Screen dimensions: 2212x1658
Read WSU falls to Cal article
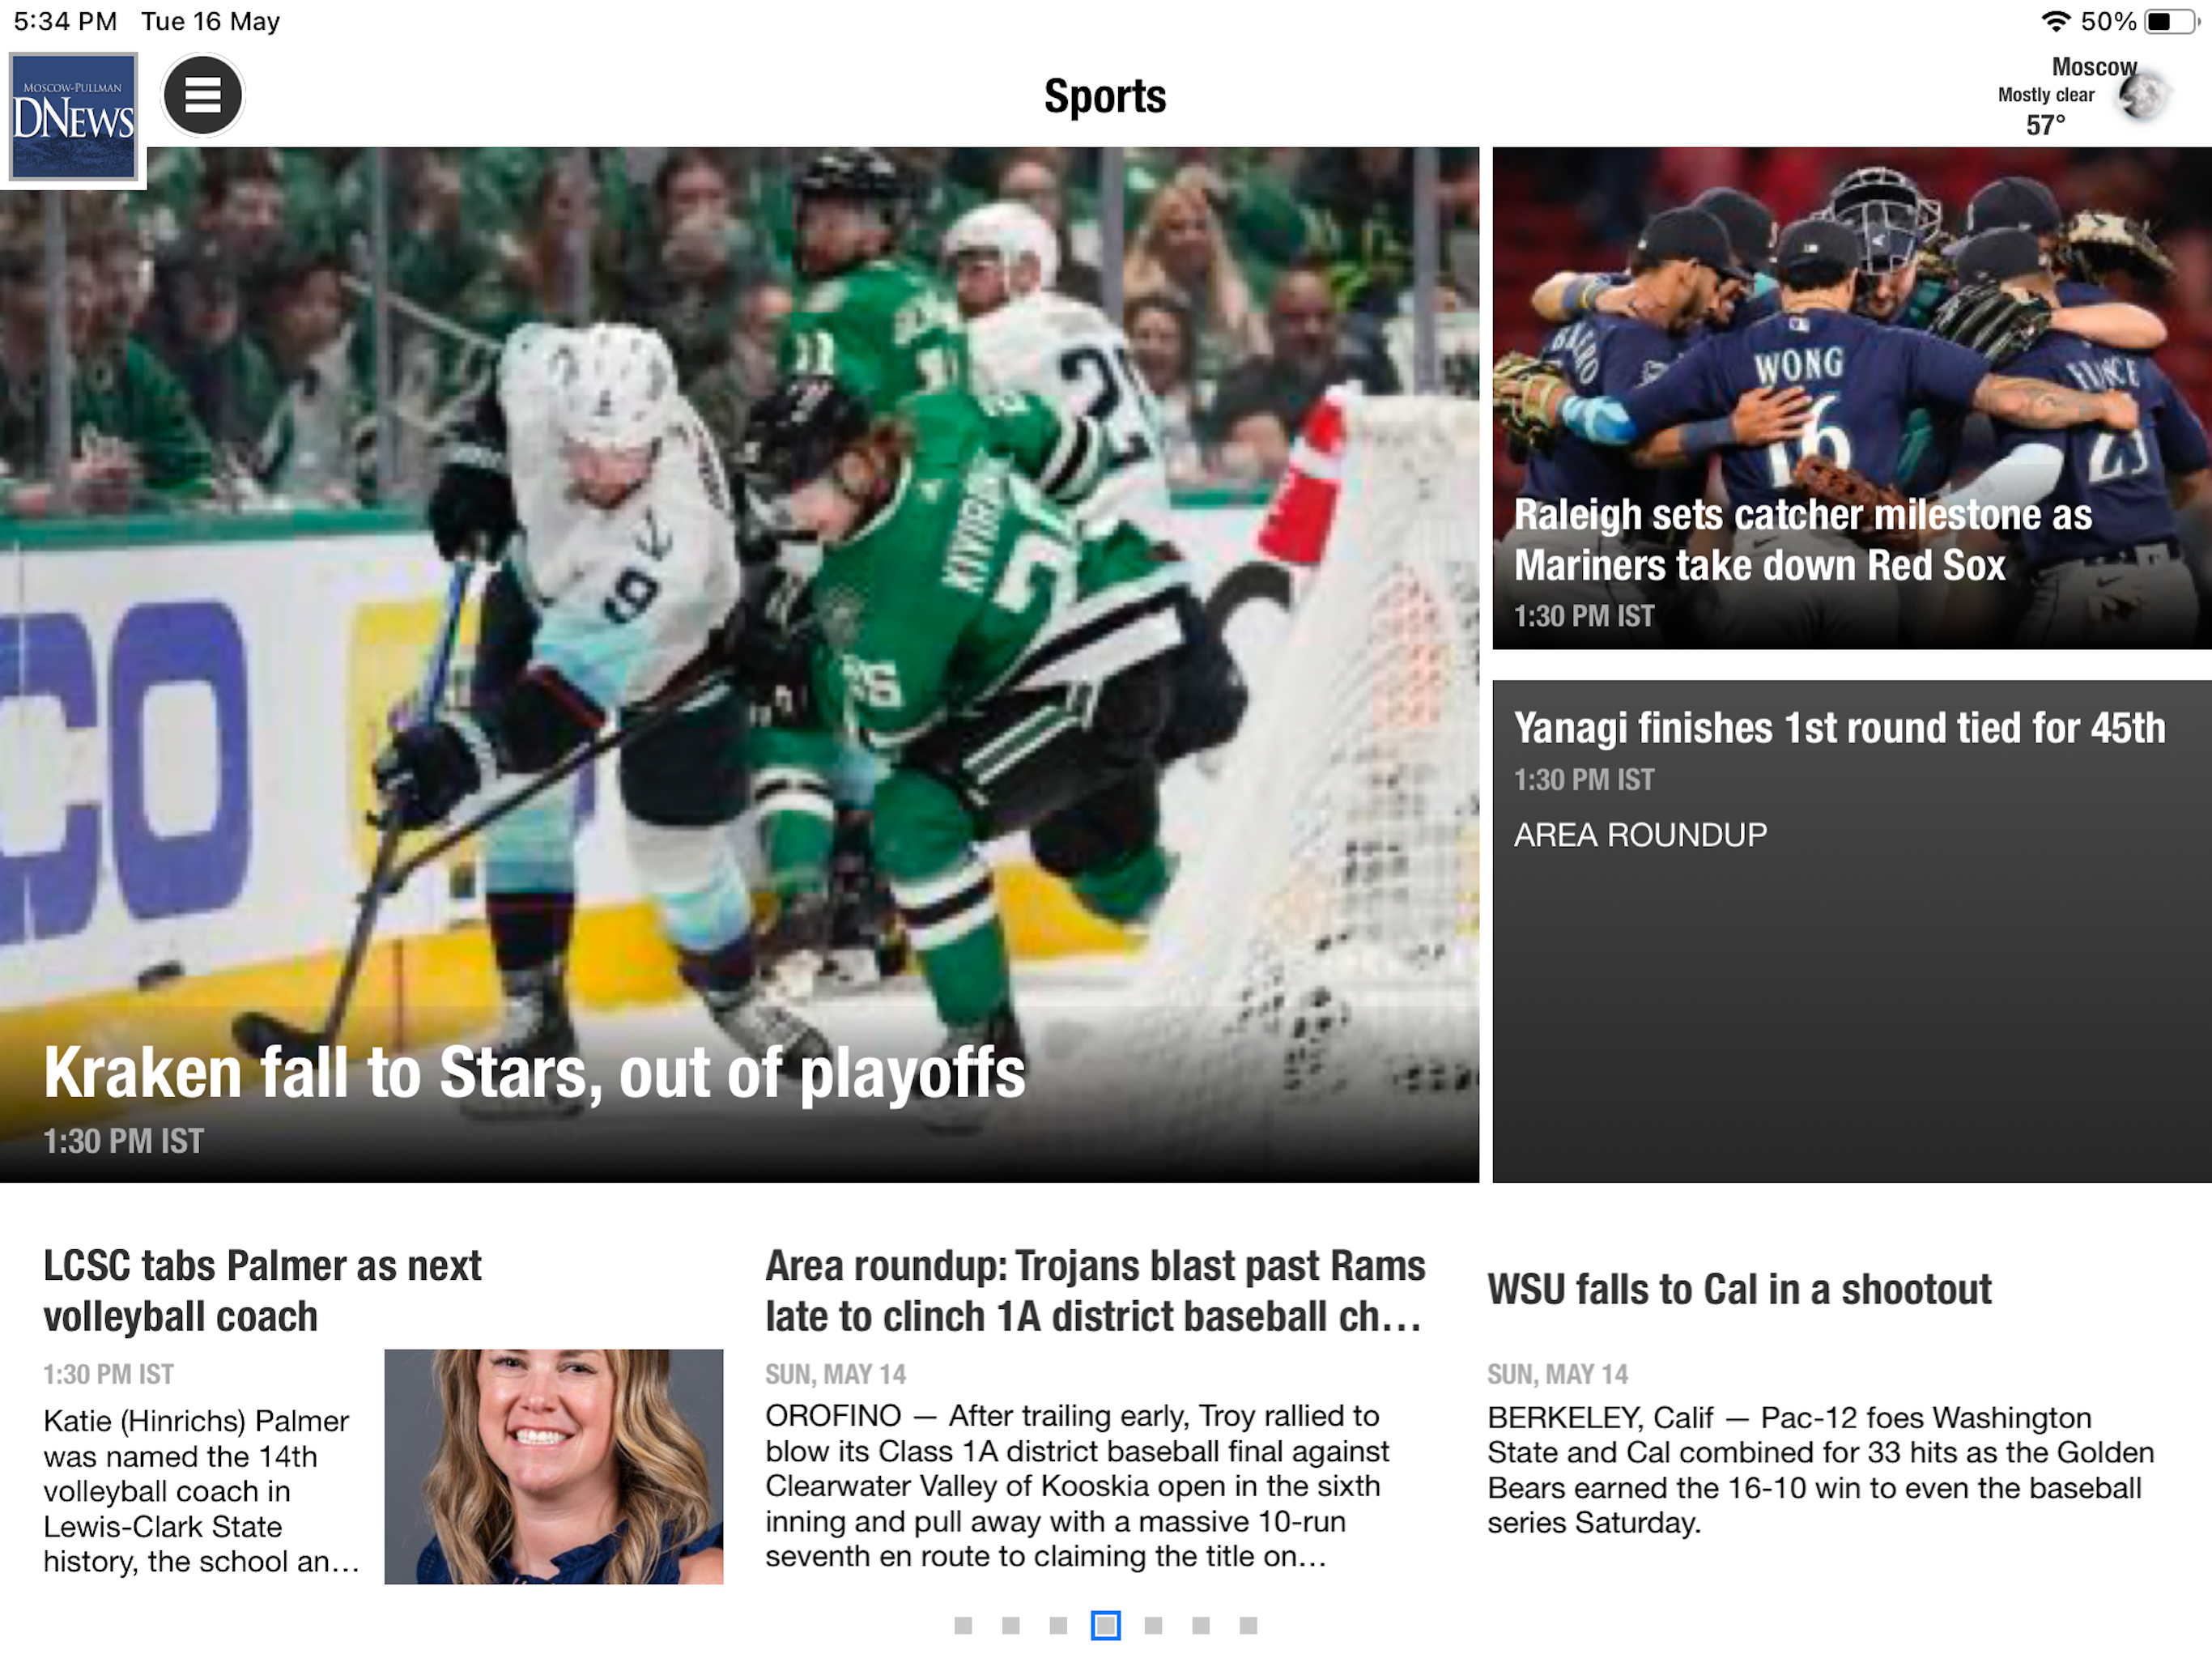coord(1739,1290)
